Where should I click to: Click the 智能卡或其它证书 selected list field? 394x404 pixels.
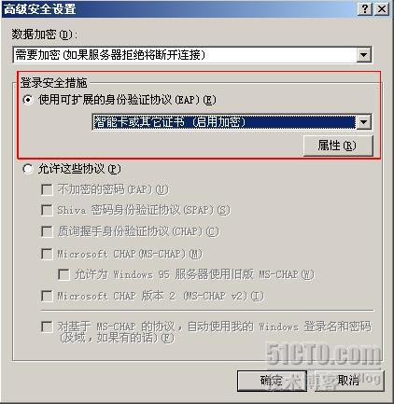[x=224, y=122]
